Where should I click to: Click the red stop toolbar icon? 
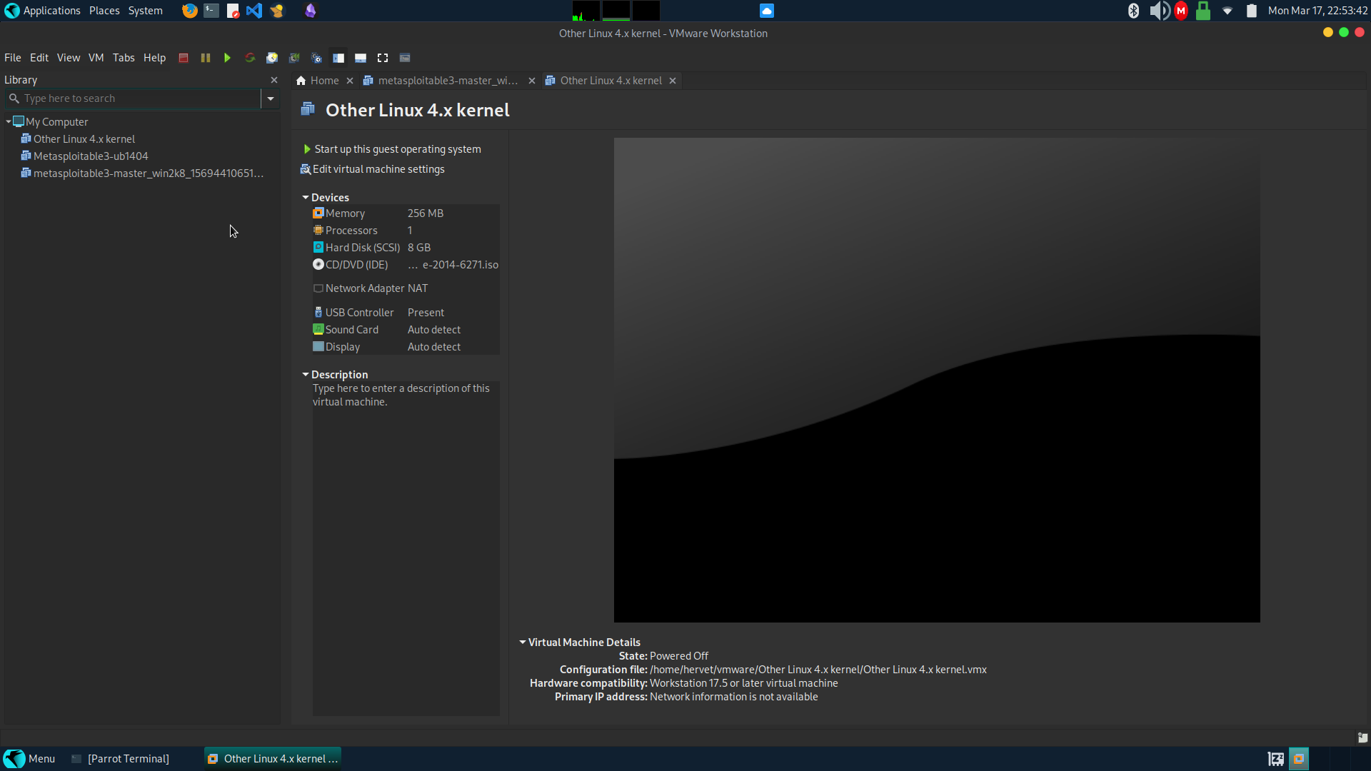(183, 58)
